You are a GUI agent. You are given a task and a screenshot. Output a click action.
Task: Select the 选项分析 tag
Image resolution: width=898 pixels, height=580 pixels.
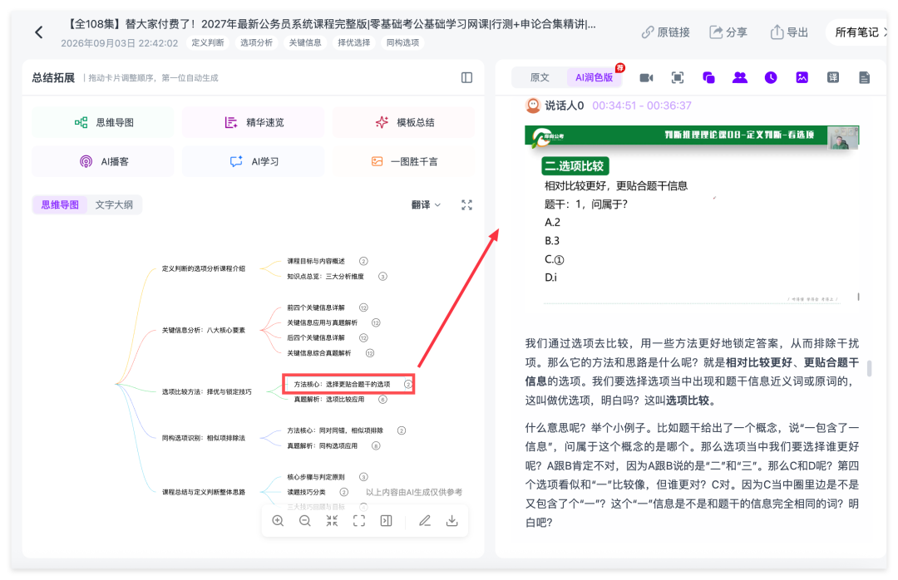(x=256, y=43)
